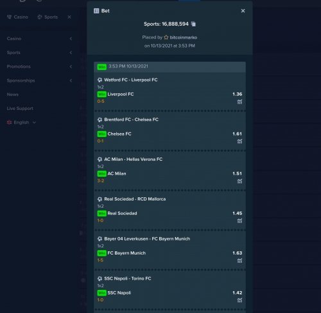Close the Casino/Sports sidebar header
This screenshot has width=321, height=313.
pos(69,17)
